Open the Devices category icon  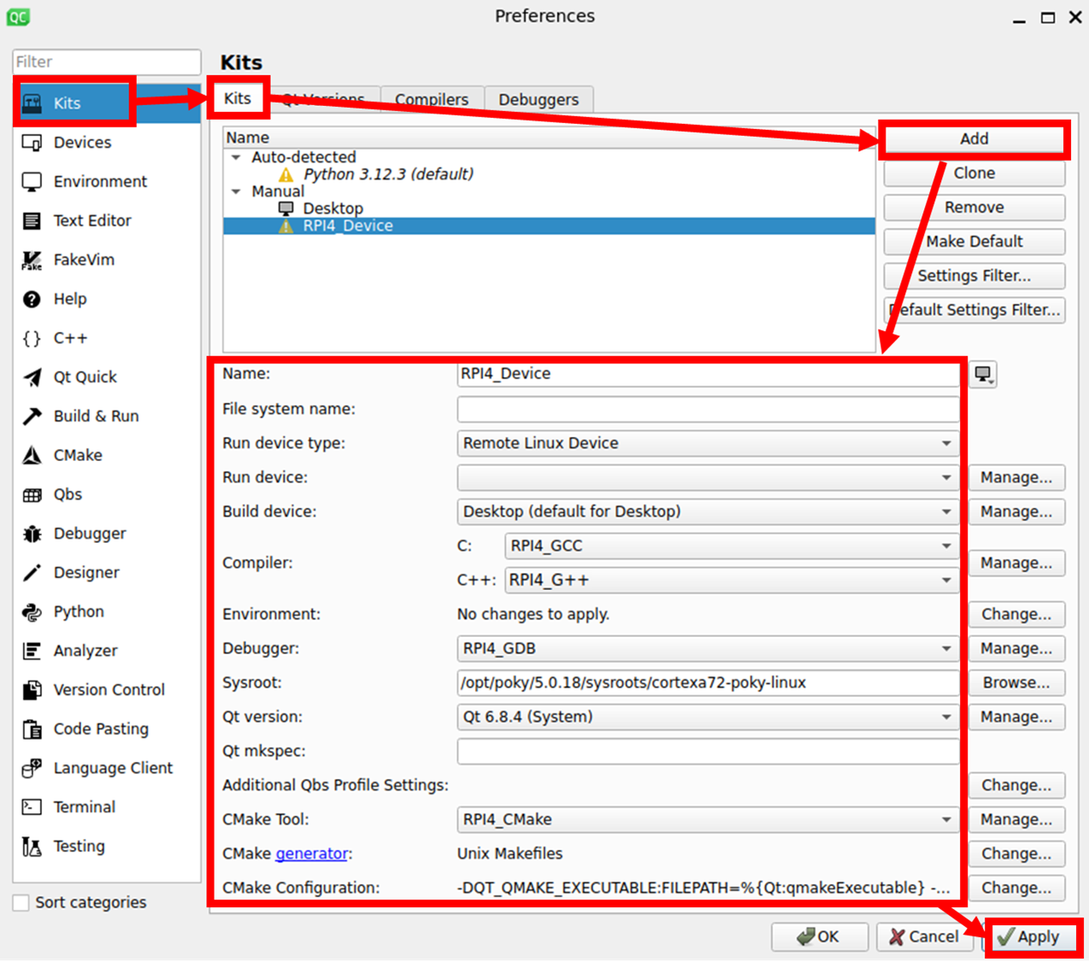tap(32, 143)
